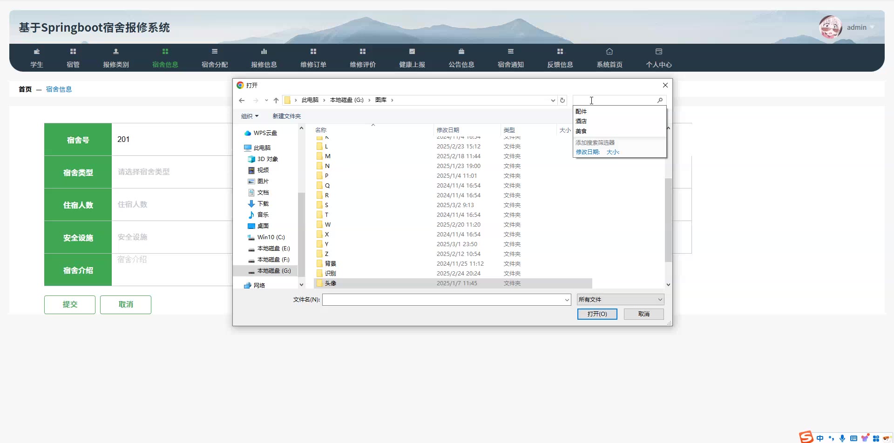The image size is (894, 443).
Task: Click the 学生 nav icon
Action: pos(37,52)
